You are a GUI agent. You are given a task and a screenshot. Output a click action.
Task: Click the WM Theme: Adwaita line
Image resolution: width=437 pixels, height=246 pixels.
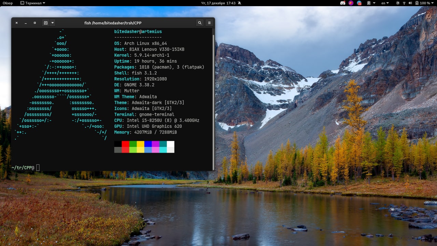tap(136, 97)
